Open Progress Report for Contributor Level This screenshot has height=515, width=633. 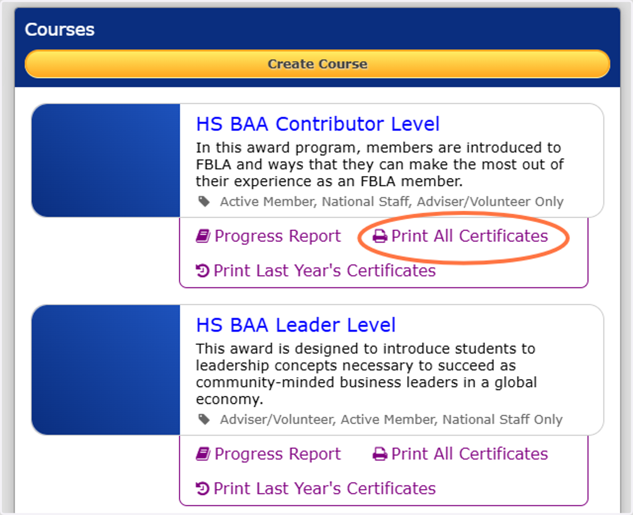coord(268,236)
